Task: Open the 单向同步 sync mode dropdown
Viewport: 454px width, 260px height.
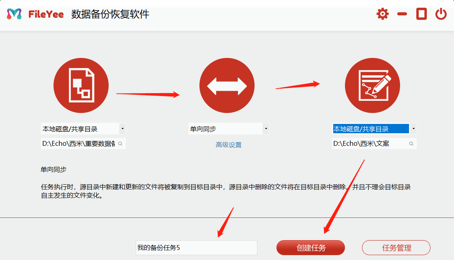Action: tap(266, 128)
